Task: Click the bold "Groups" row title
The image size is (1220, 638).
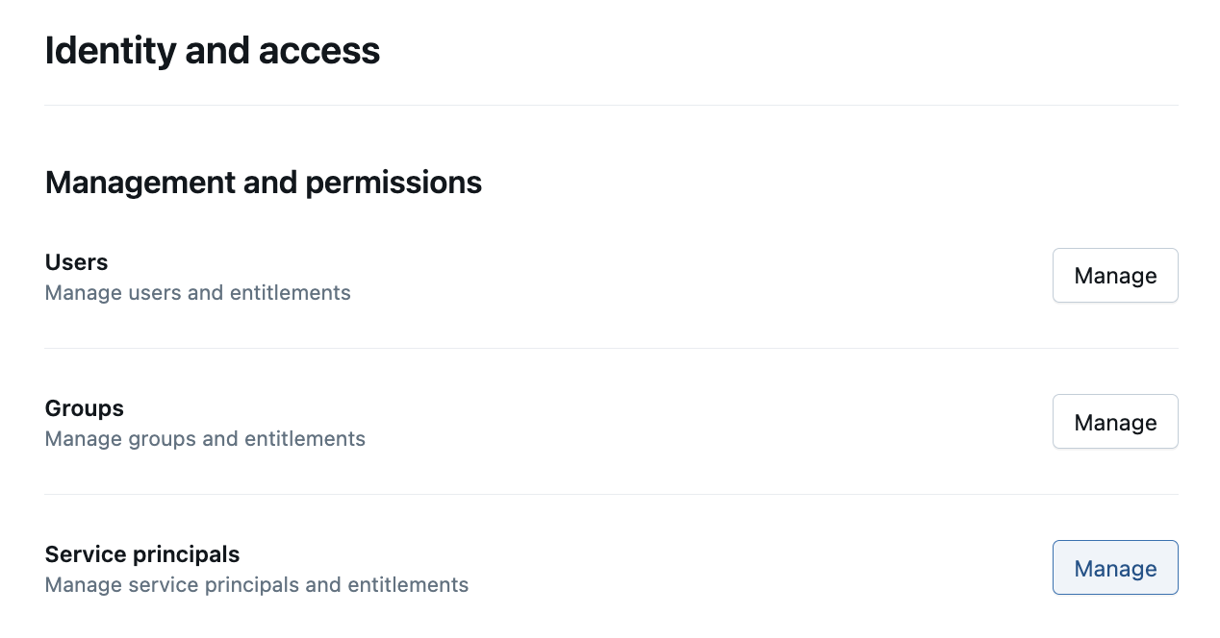Action: tap(84, 408)
